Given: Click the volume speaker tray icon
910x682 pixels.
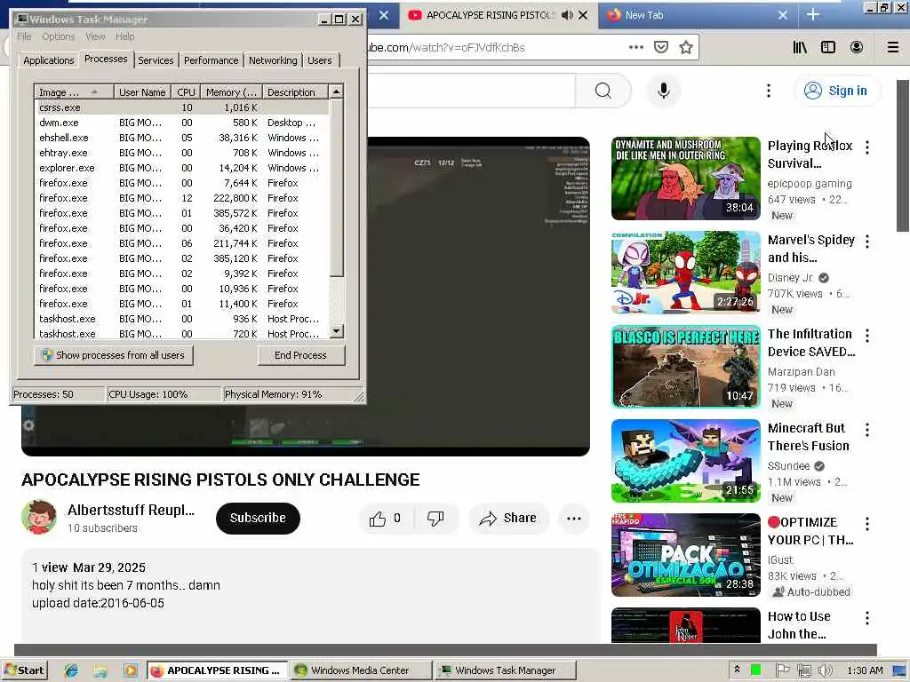Looking at the screenshot, I should (x=824, y=670).
